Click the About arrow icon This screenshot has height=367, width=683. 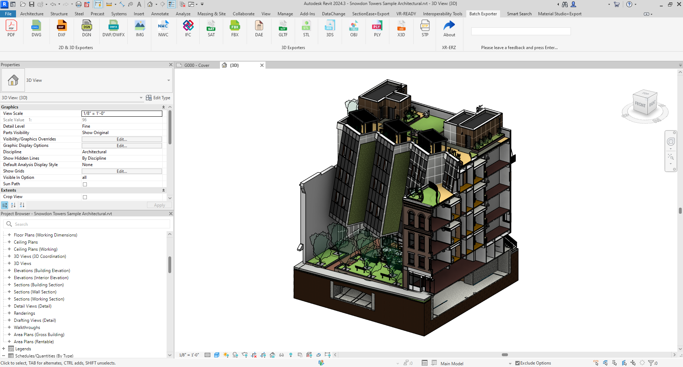coord(449,26)
